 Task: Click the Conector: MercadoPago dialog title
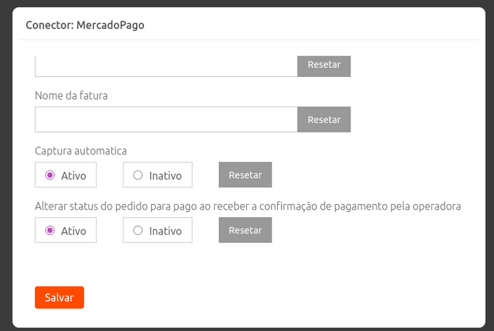tap(85, 25)
